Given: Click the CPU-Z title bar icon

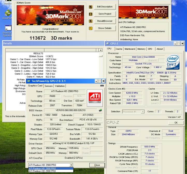Looking at the screenshot, I should tap(107, 44).
